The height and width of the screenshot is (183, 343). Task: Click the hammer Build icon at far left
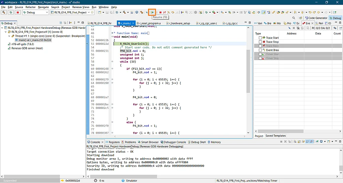click(4, 12)
